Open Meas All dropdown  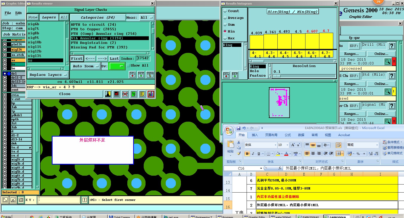coord(147,17)
